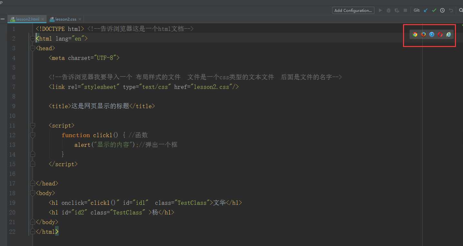
Task: Click line number 19 in gutter
Action: (12, 203)
